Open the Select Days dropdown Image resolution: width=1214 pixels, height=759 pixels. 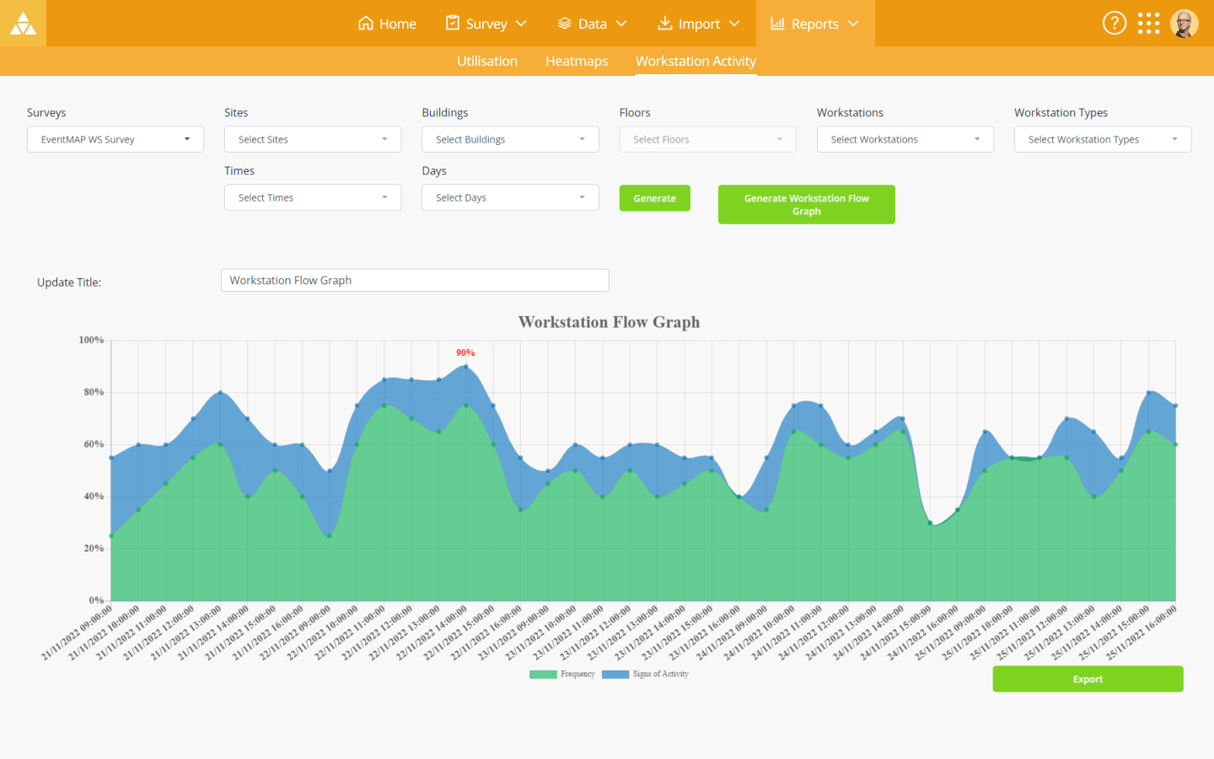(510, 197)
